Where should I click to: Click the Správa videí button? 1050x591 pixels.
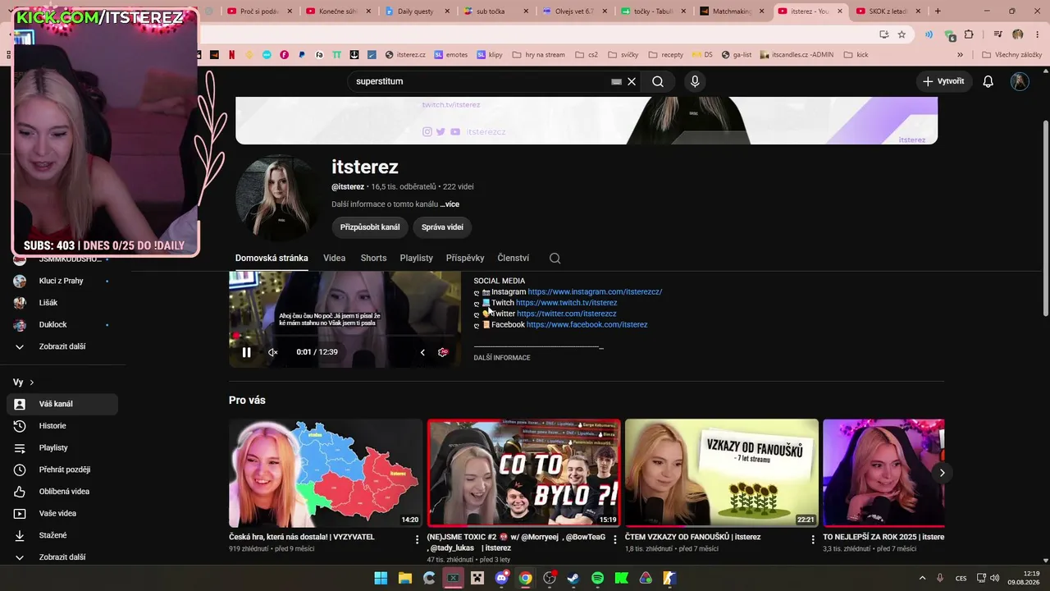tap(442, 227)
